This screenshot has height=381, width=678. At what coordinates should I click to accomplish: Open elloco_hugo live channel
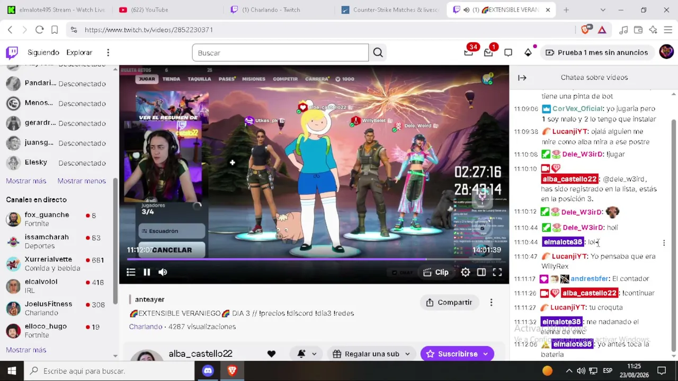58,330
